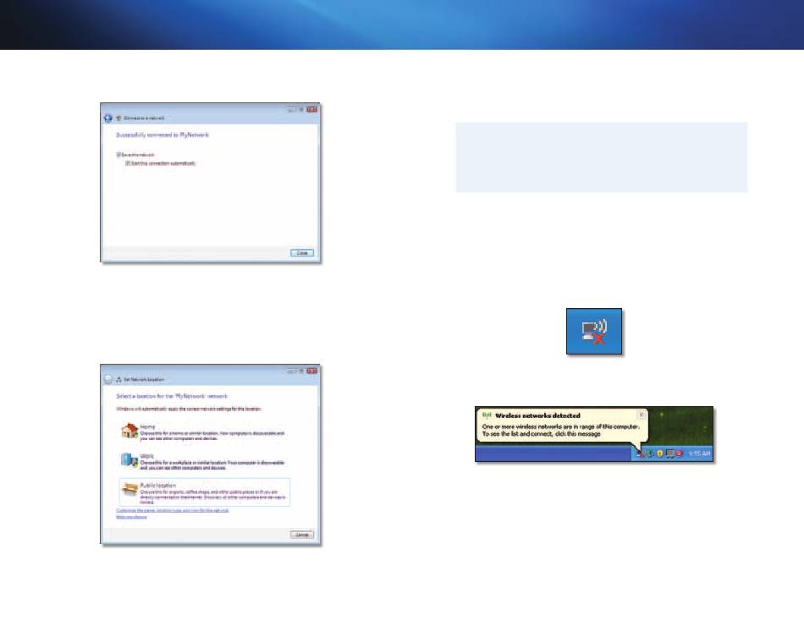Click the wireless icon inside balloon title
The height and width of the screenshot is (621, 804).
point(487,415)
